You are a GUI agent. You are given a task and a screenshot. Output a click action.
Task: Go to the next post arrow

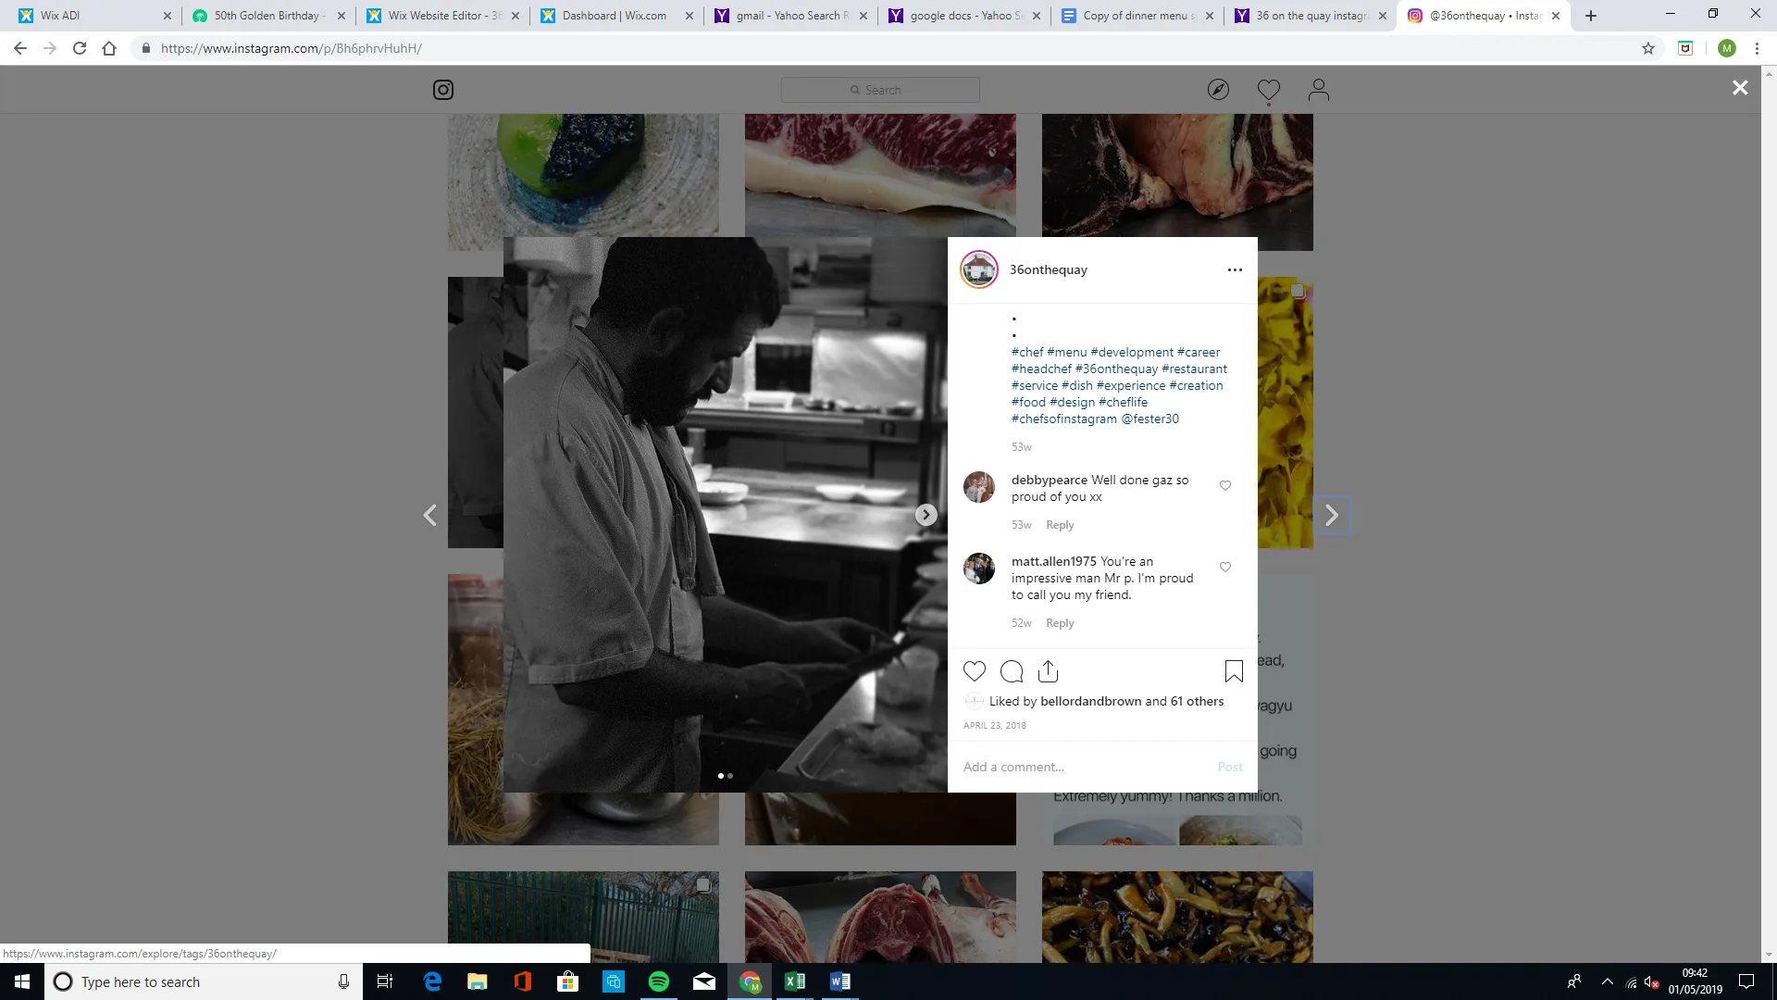point(1332,515)
